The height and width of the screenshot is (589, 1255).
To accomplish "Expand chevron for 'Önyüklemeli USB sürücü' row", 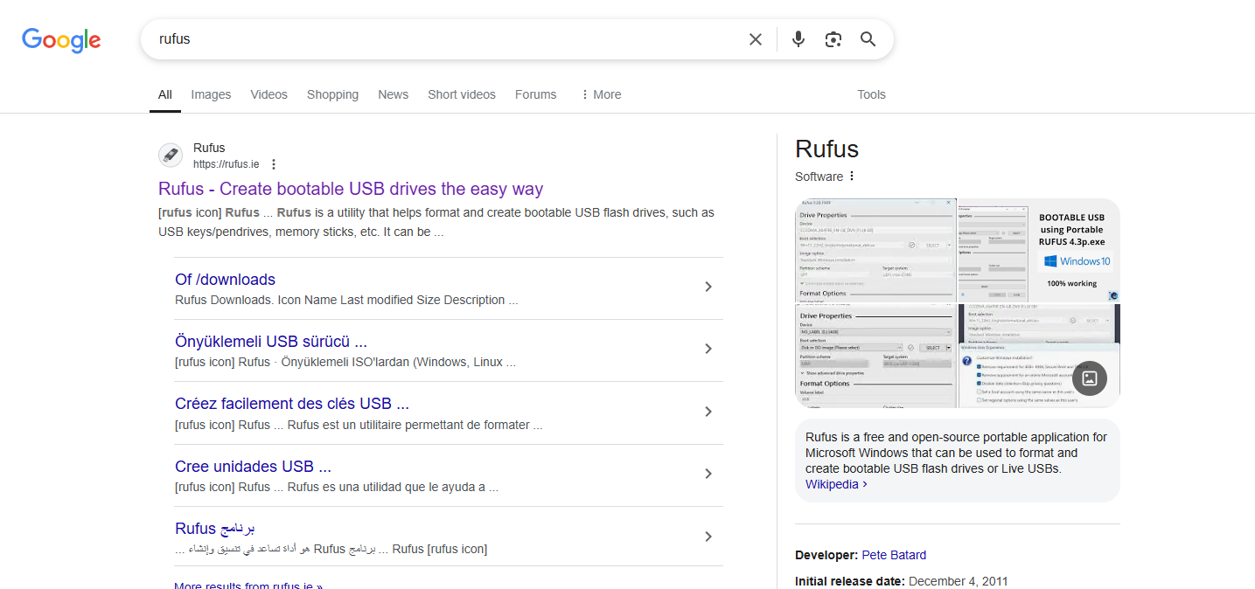I will (x=708, y=349).
